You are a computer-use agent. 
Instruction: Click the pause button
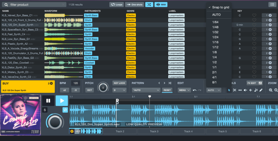(x=48, y=101)
